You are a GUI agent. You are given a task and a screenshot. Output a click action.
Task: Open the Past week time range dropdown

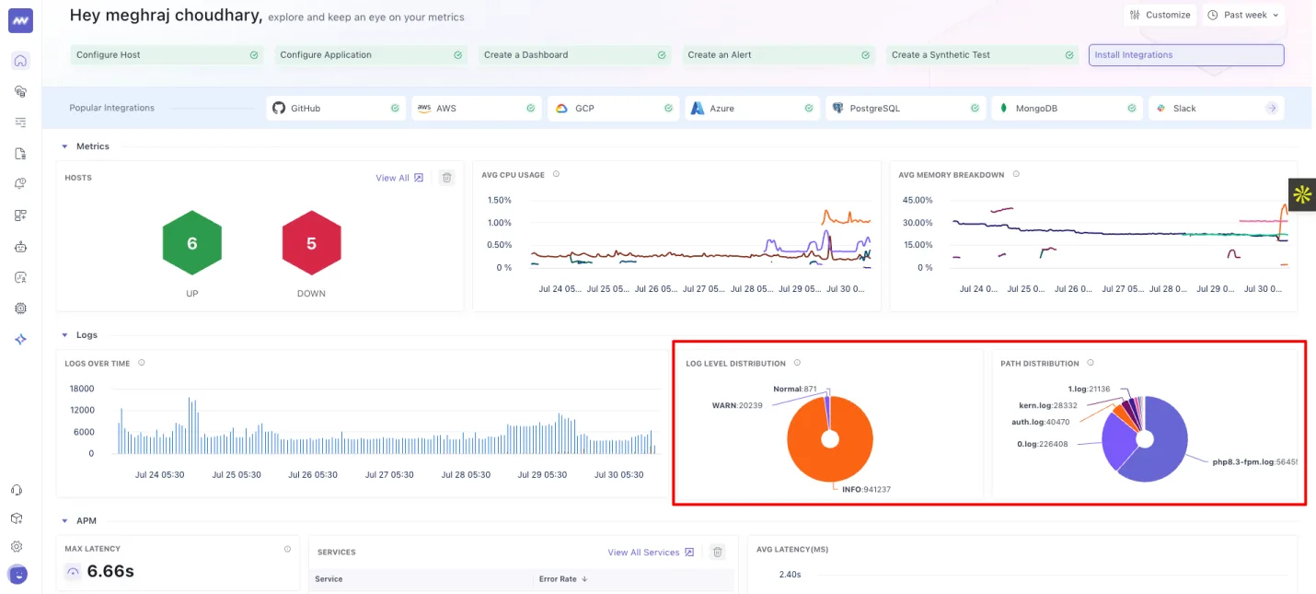tap(1242, 15)
